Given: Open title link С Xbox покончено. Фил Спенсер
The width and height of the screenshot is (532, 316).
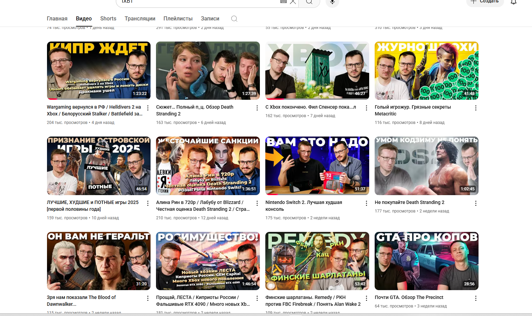Looking at the screenshot, I should click(311, 107).
